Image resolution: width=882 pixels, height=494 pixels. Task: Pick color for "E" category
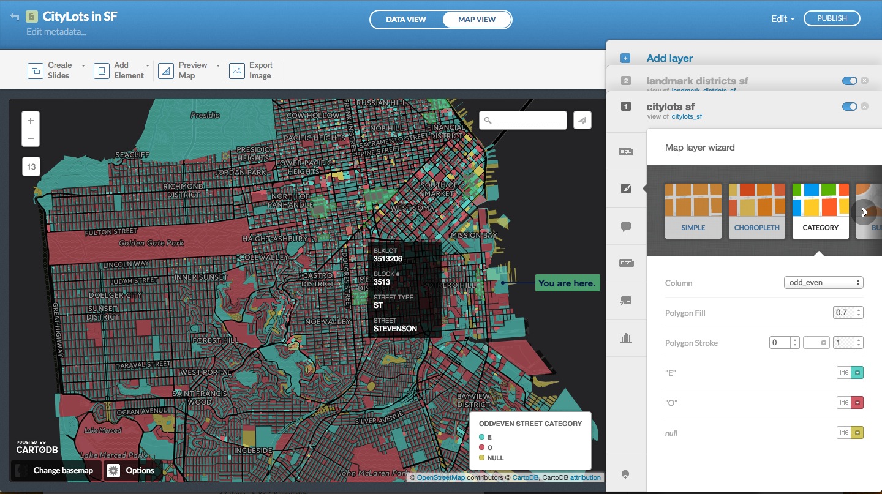click(858, 372)
